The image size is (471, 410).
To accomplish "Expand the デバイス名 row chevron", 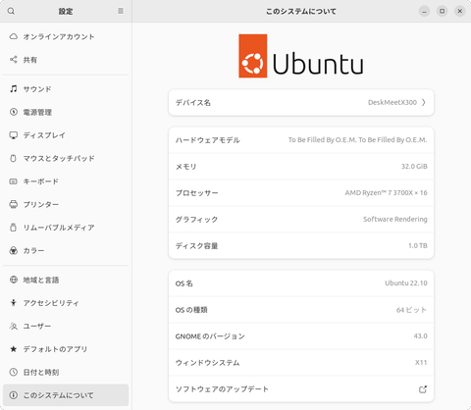I will (424, 102).
